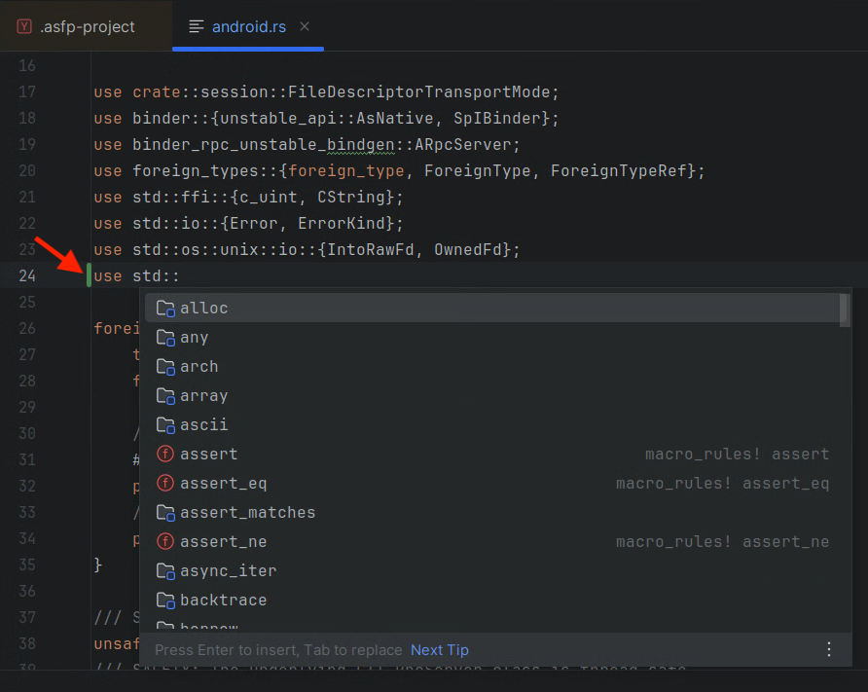Switch to the .asfp-project tab
Image resolution: width=868 pixels, height=692 pixels.
click(86, 26)
